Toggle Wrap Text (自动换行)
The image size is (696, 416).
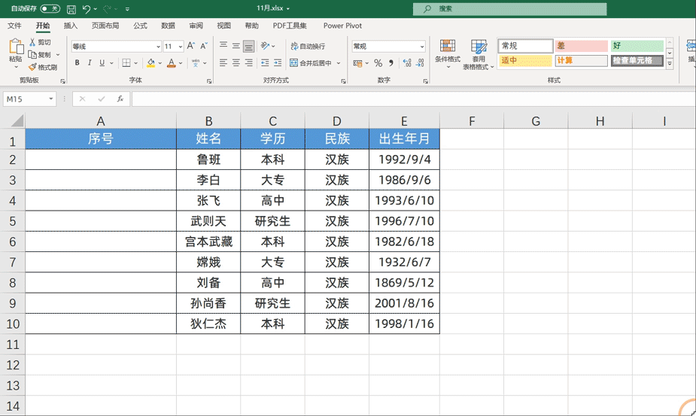[308, 46]
